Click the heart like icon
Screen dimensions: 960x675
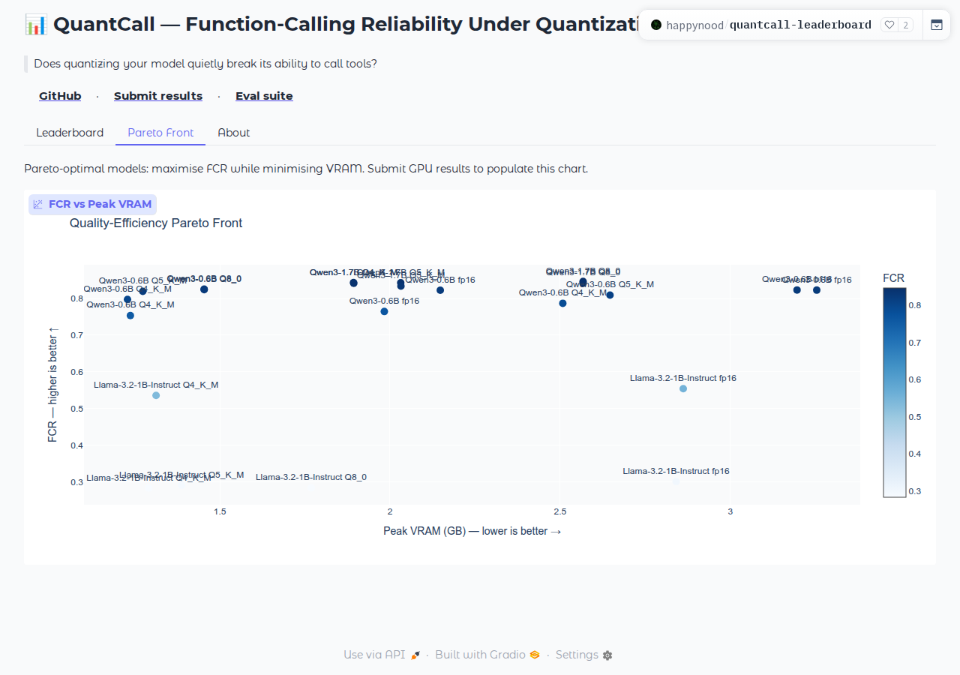[x=889, y=25]
